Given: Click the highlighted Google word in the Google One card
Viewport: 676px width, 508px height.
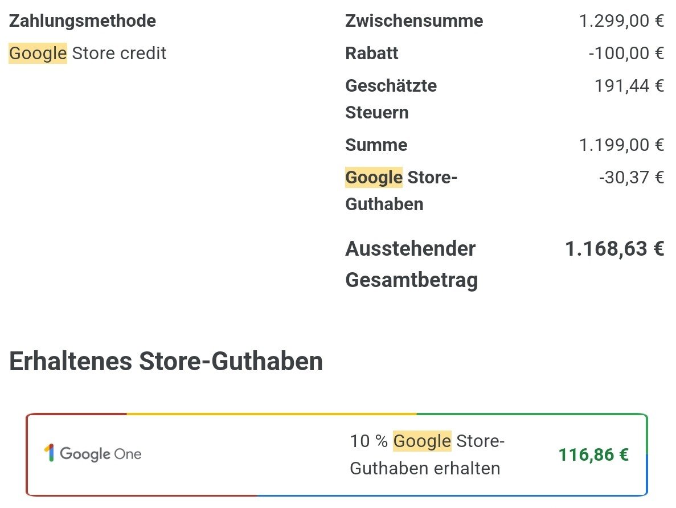Looking at the screenshot, I should tap(422, 441).
